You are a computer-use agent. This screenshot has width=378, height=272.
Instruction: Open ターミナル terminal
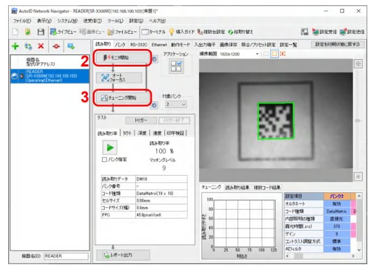[x=154, y=32]
